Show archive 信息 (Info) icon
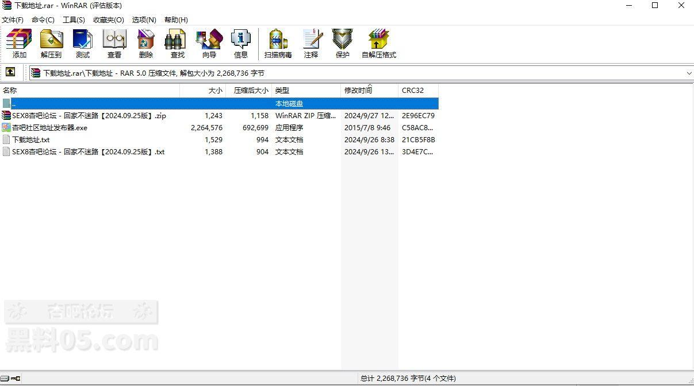Screen dimensions: 694x386 tap(241, 44)
